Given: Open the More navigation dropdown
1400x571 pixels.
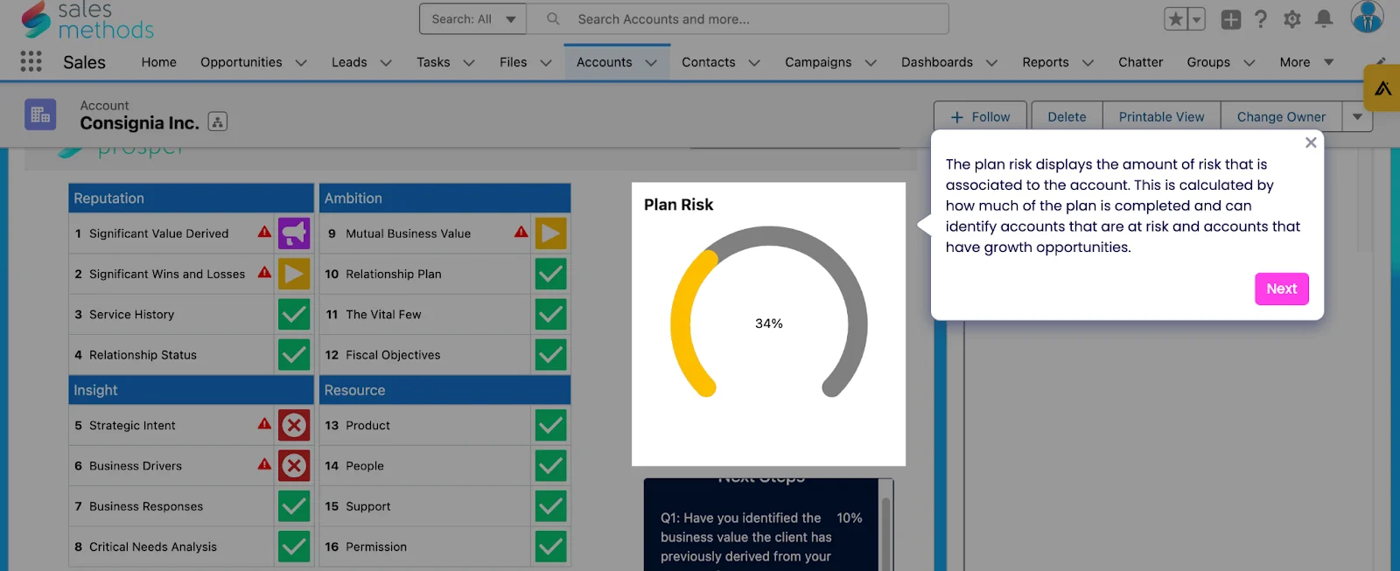Looking at the screenshot, I should 1306,62.
